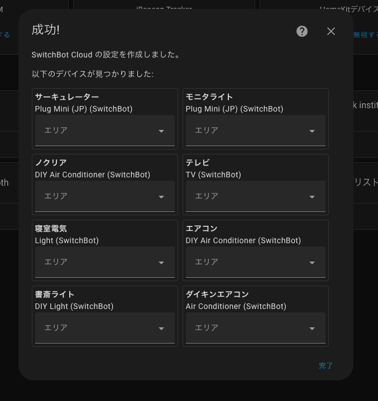Click the dropdown arrow for モニタライト area
The height and width of the screenshot is (401, 378).
(x=312, y=131)
